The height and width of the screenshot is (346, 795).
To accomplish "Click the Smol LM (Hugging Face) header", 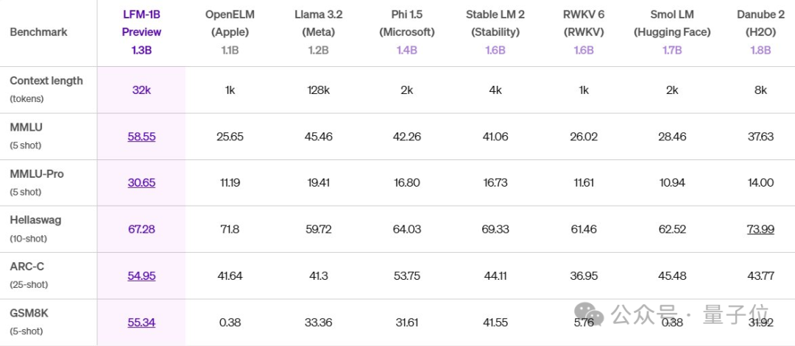I will pyautogui.click(x=672, y=23).
